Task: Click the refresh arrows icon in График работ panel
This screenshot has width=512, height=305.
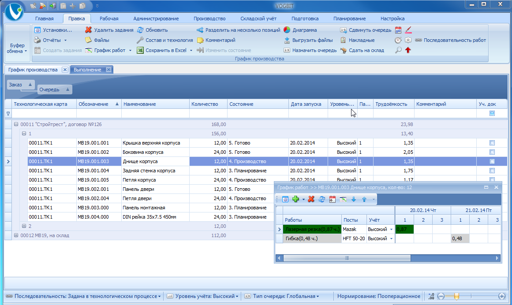Action: [321, 199]
